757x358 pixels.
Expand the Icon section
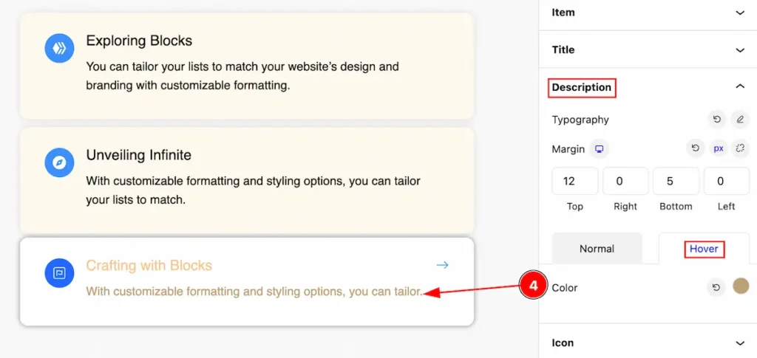648,343
